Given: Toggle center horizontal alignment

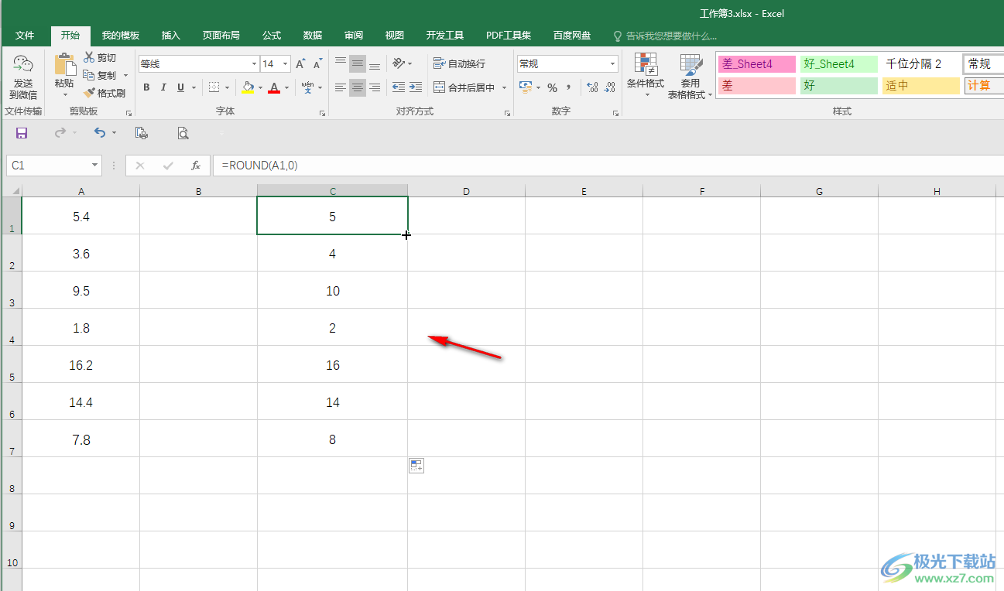Looking at the screenshot, I should tap(358, 87).
